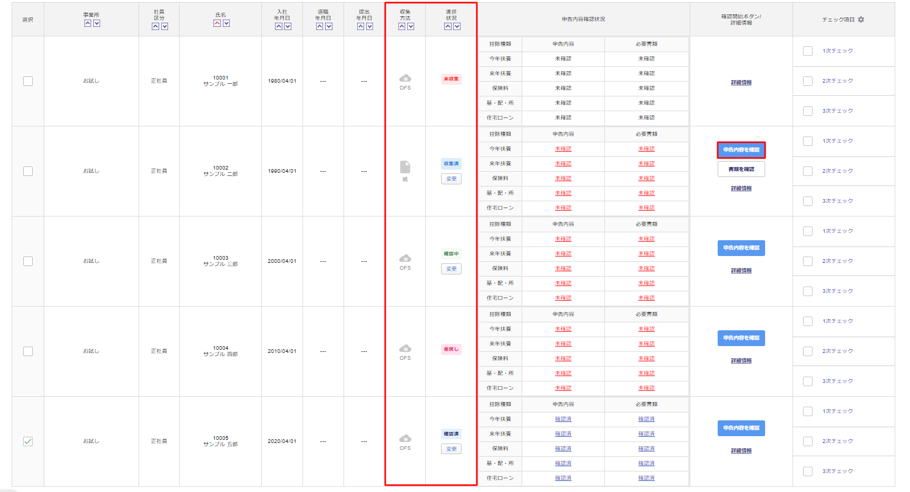The width and height of the screenshot is (910, 492).
Task: Open 詳細情報 link for サンプル 四郎
Action: coord(741,361)
